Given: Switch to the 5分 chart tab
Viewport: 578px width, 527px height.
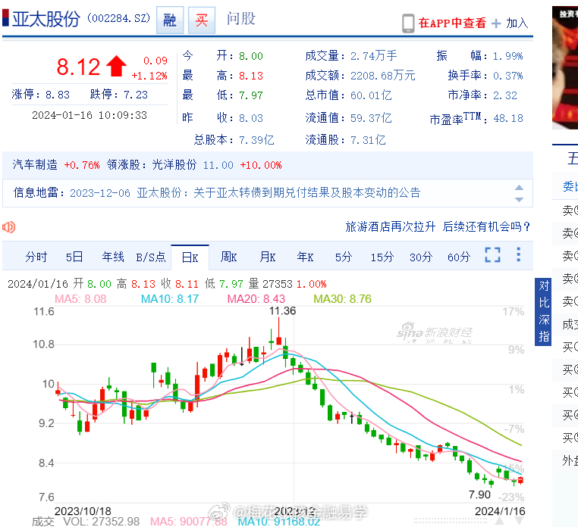Looking at the screenshot, I should point(344,257).
